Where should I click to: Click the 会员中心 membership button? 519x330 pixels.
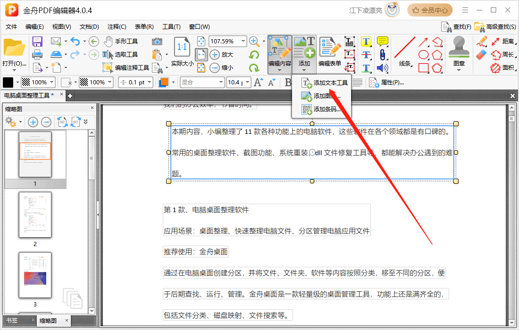coord(430,10)
